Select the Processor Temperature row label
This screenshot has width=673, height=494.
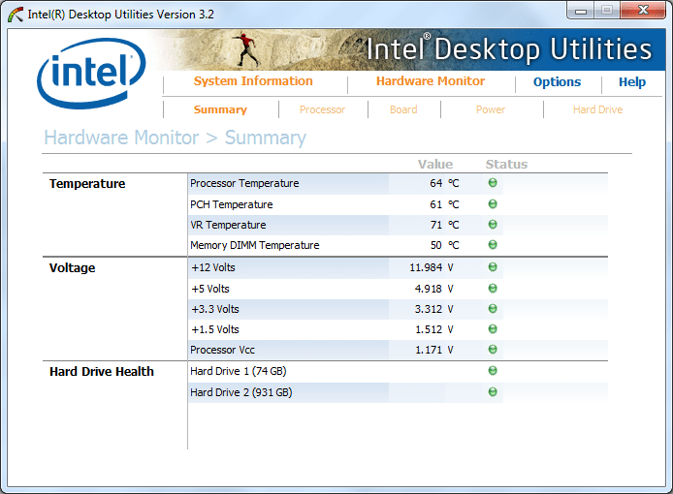[x=244, y=183]
